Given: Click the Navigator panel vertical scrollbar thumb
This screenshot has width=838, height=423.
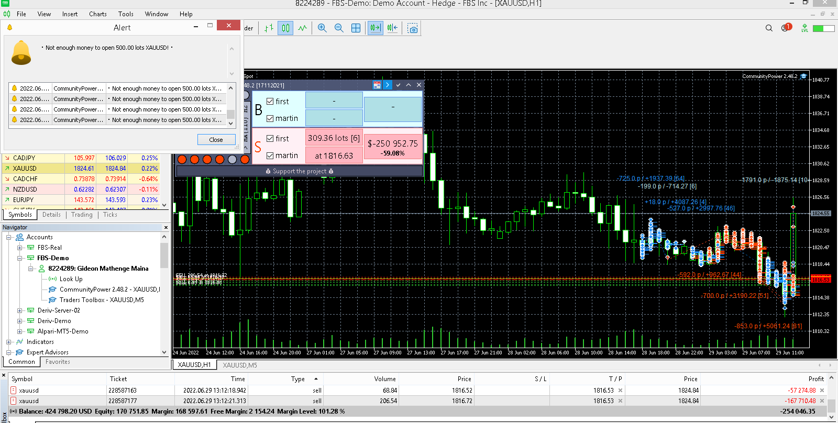Looking at the screenshot, I should pyautogui.click(x=164, y=255).
